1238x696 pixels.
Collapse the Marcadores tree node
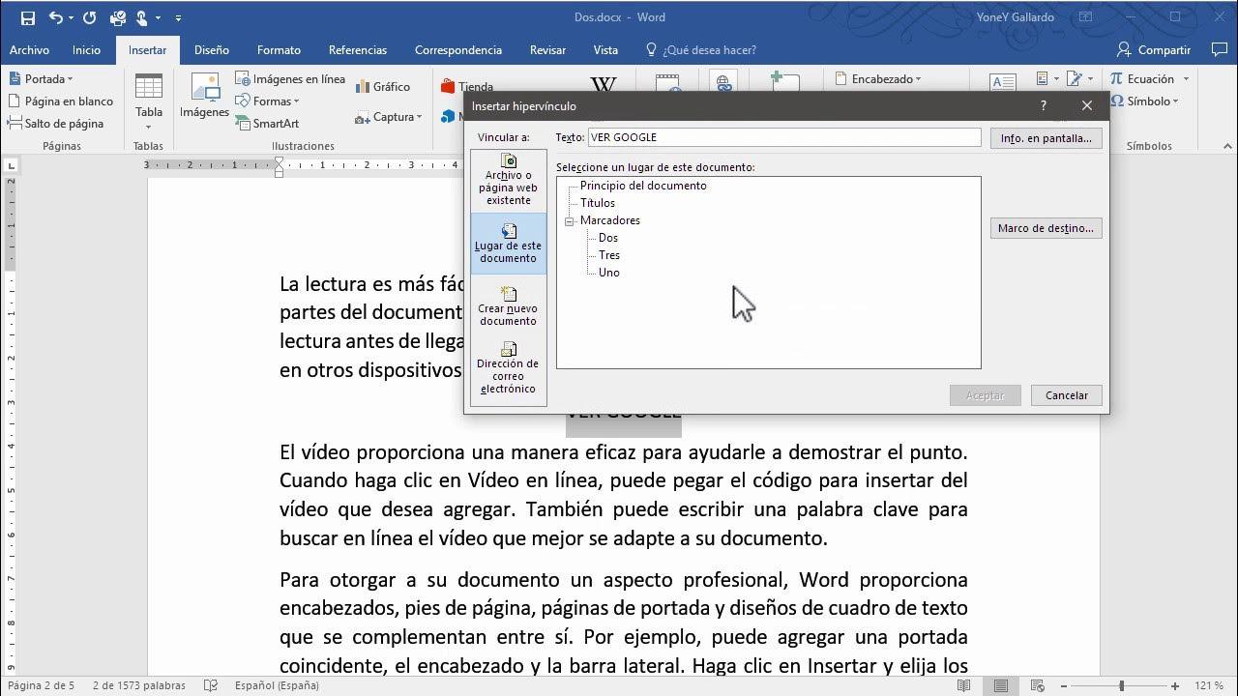coord(570,220)
